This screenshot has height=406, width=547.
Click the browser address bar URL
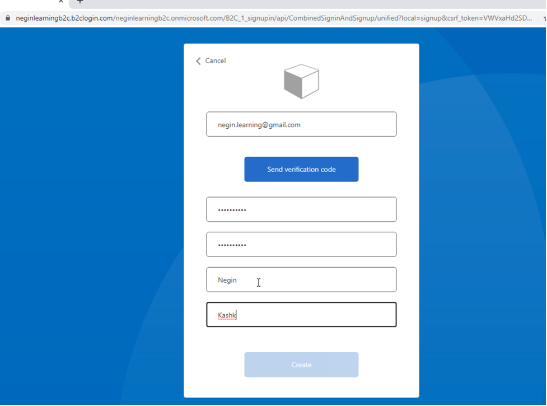(x=280, y=18)
